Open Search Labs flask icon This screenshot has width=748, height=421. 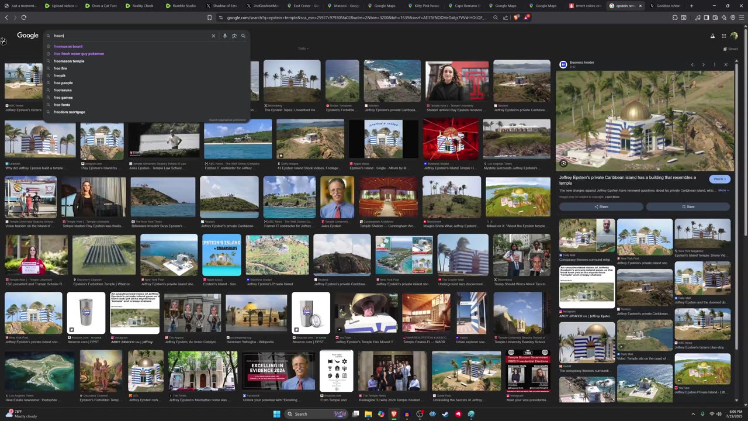712,36
